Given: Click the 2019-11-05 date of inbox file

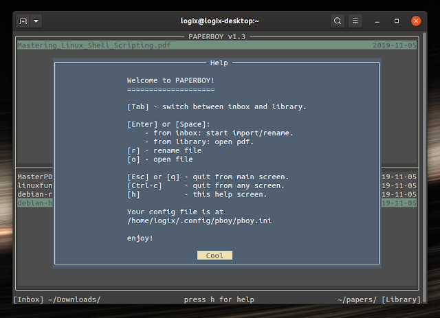Looking at the screenshot, I should click(394, 45).
